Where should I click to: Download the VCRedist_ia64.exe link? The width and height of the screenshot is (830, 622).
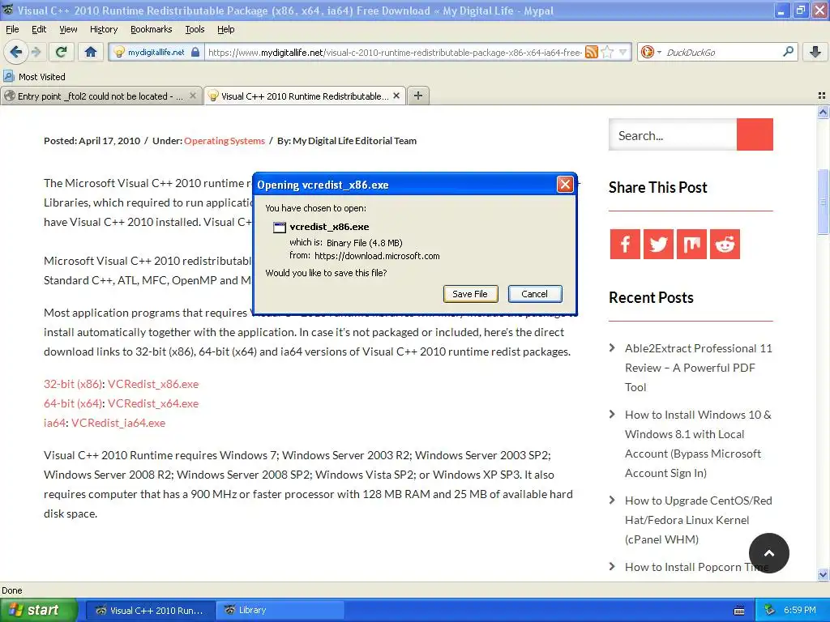coord(118,423)
